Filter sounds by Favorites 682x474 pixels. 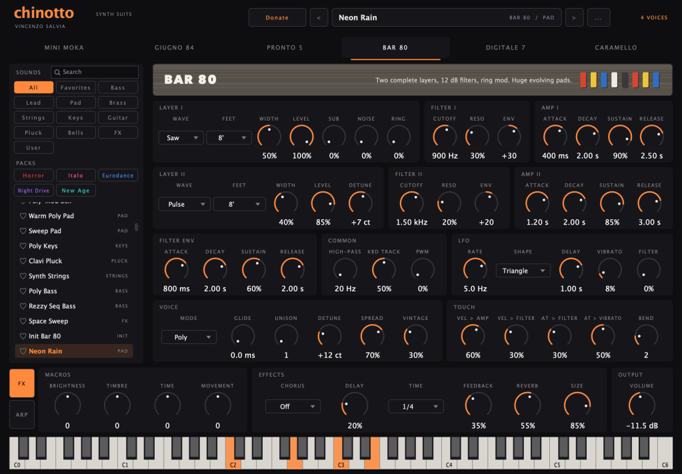(x=76, y=87)
